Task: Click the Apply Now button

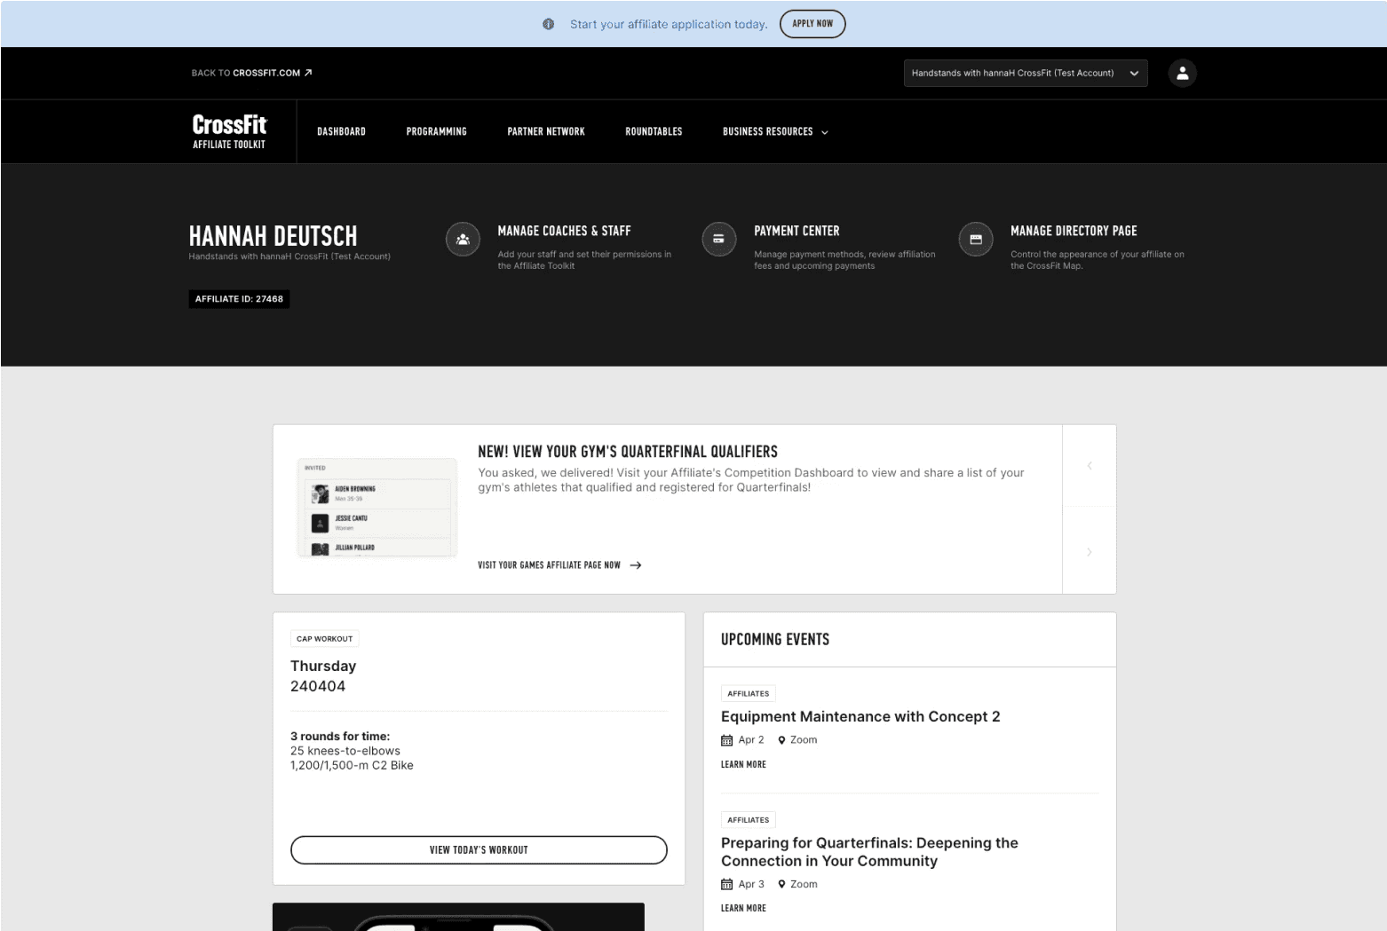Action: (812, 24)
